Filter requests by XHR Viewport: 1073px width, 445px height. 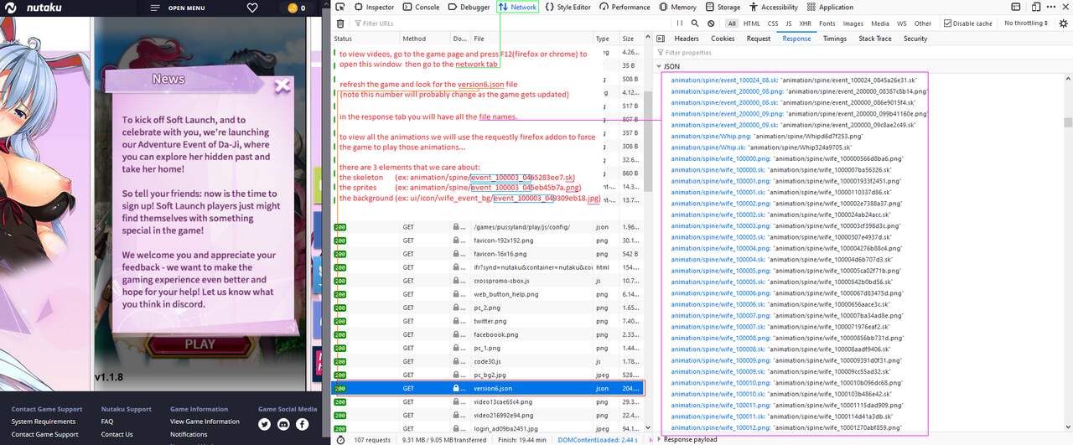(x=805, y=23)
